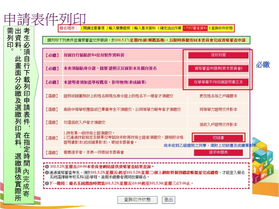This screenshot has height=209, width=279.
Task: Click the 申請表件列印 title
Action: (x=45, y=19)
